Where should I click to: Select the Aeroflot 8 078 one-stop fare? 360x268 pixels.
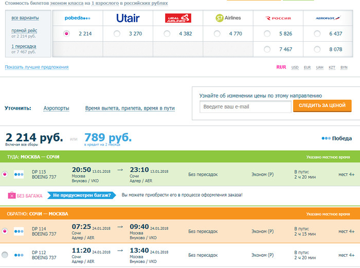[317, 49]
